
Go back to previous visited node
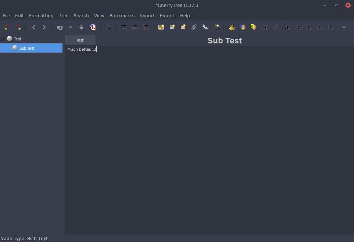click(34, 27)
